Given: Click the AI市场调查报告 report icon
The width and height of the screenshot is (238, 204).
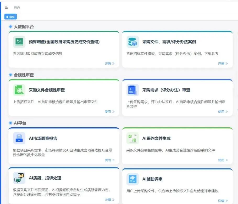Looking at the screenshot, I should tap(19, 138).
